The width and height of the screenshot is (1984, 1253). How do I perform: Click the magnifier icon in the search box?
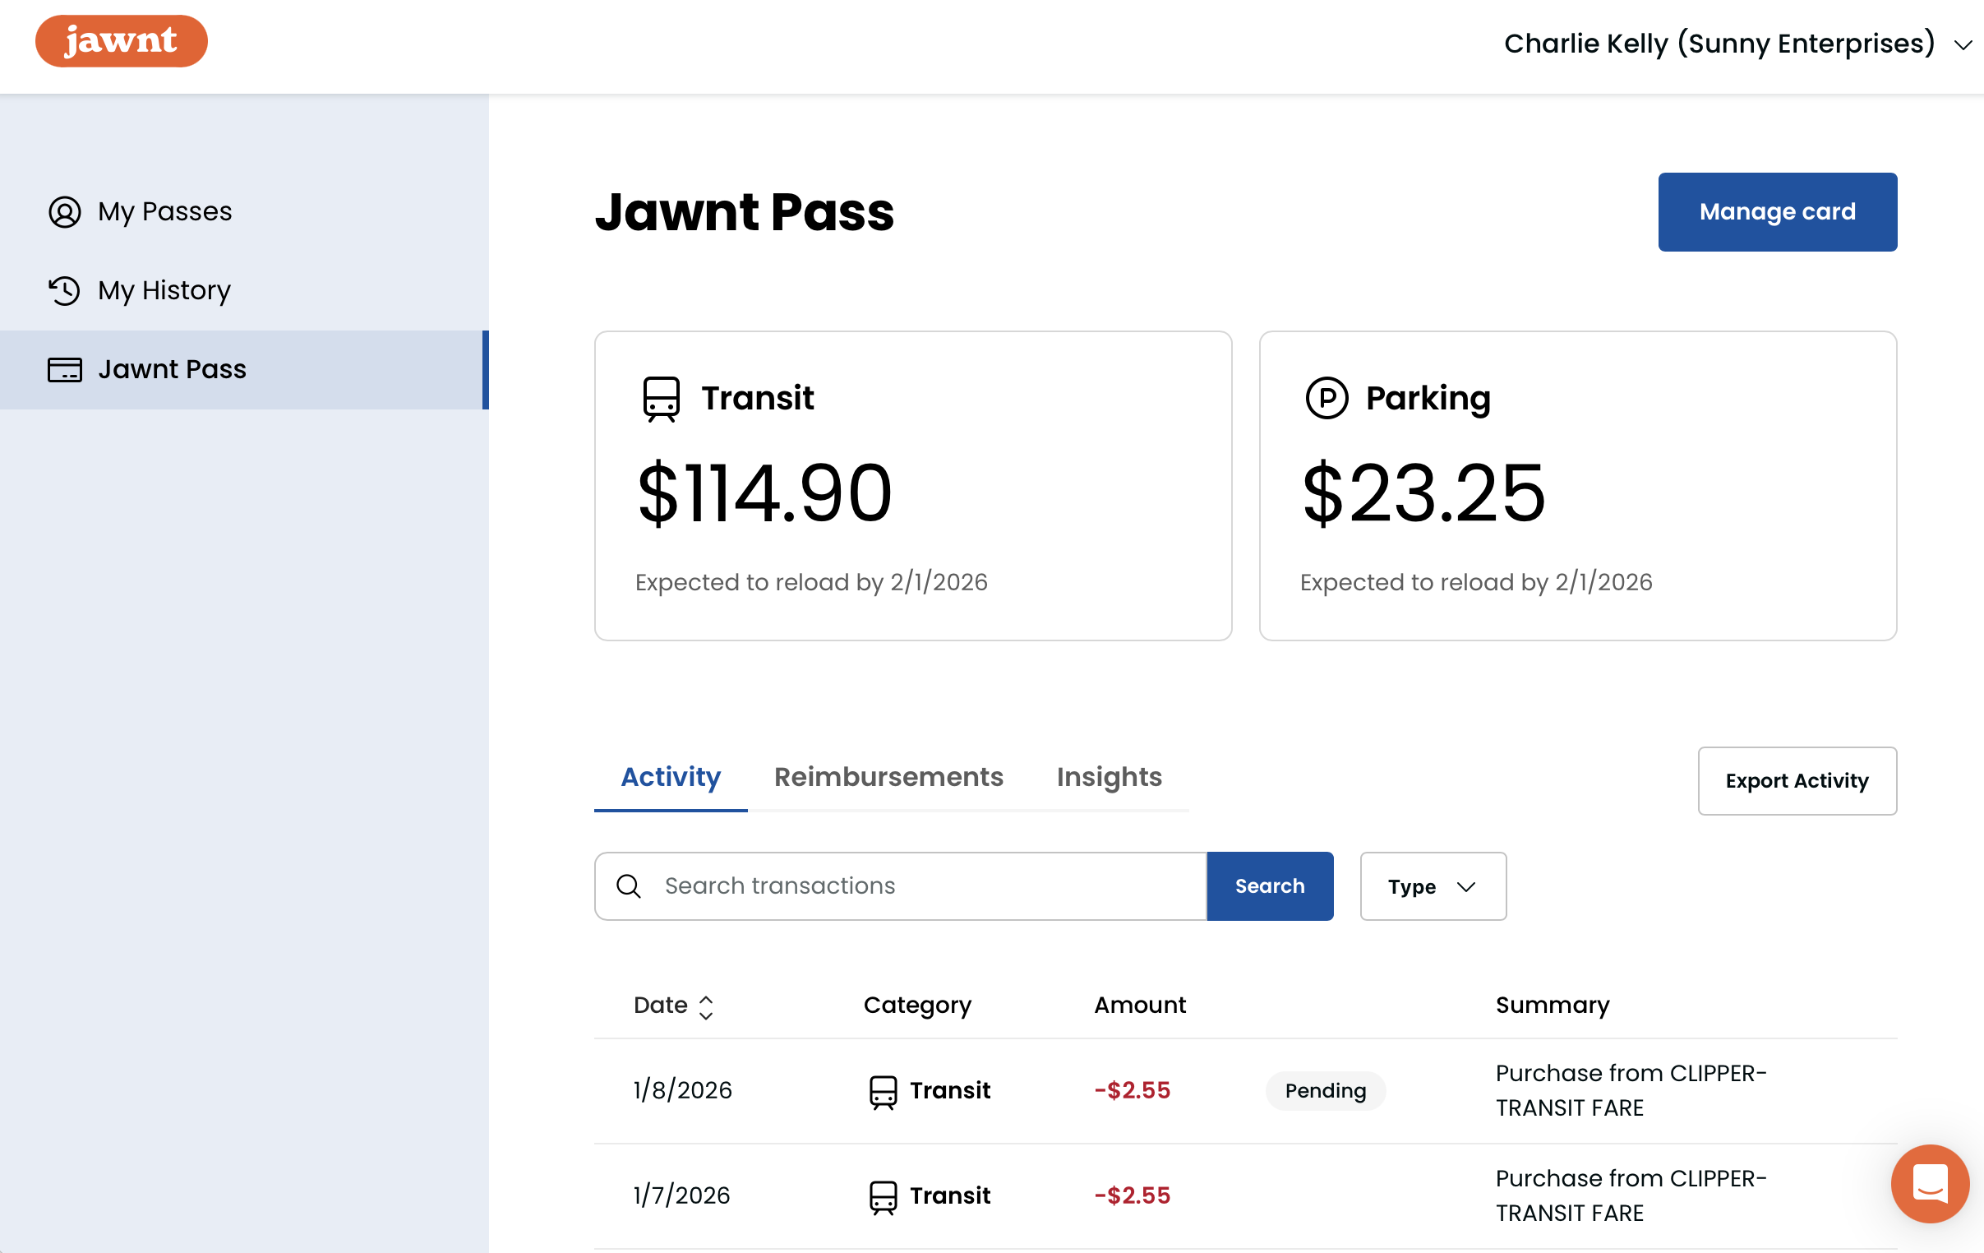(x=629, y=886)
